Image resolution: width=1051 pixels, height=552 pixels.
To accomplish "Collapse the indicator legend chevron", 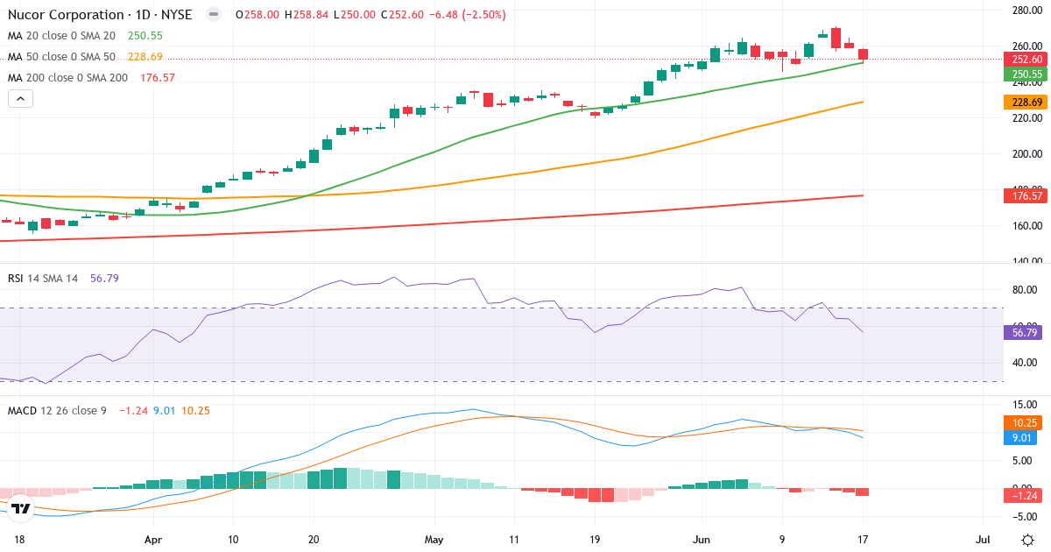I will coord(20,99).
